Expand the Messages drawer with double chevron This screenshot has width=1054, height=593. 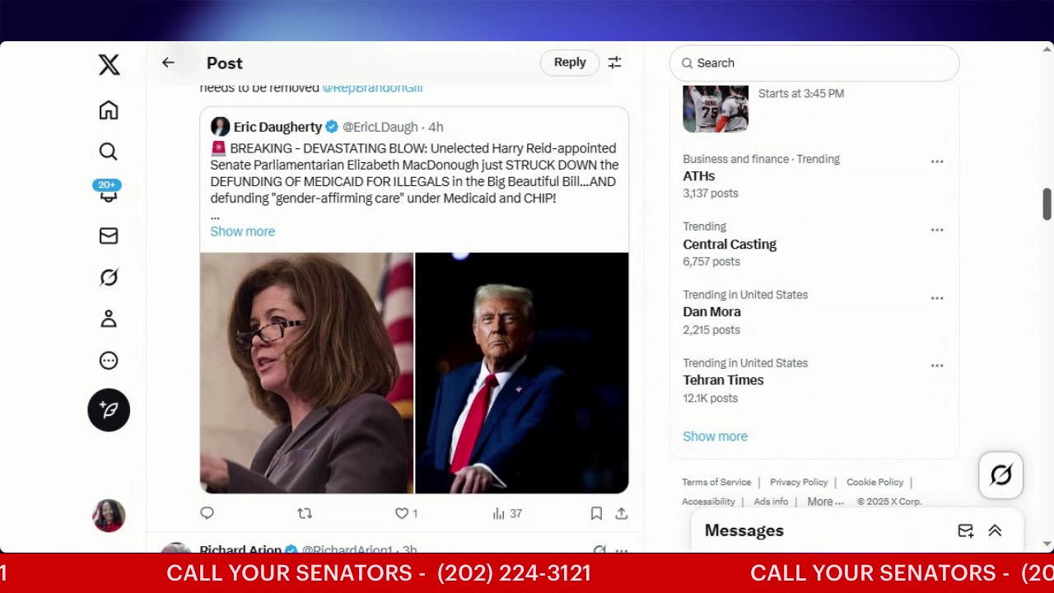coord(995,531)
